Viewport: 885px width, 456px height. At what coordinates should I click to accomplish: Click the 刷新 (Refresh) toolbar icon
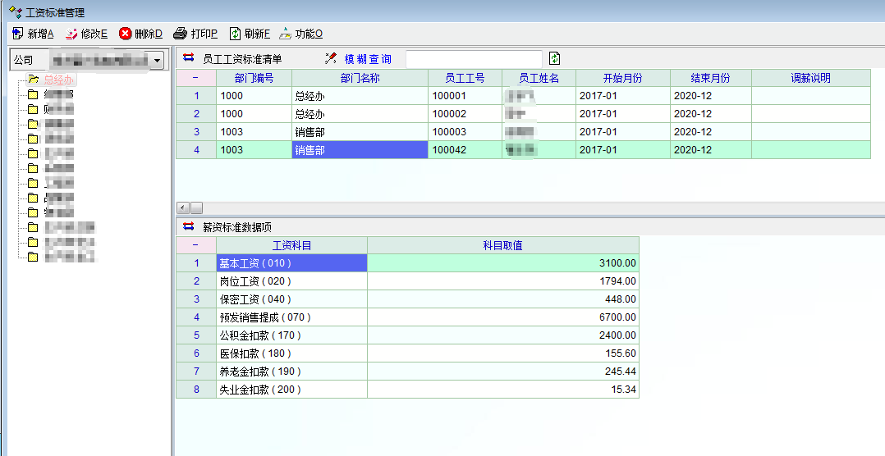point(235,34)
